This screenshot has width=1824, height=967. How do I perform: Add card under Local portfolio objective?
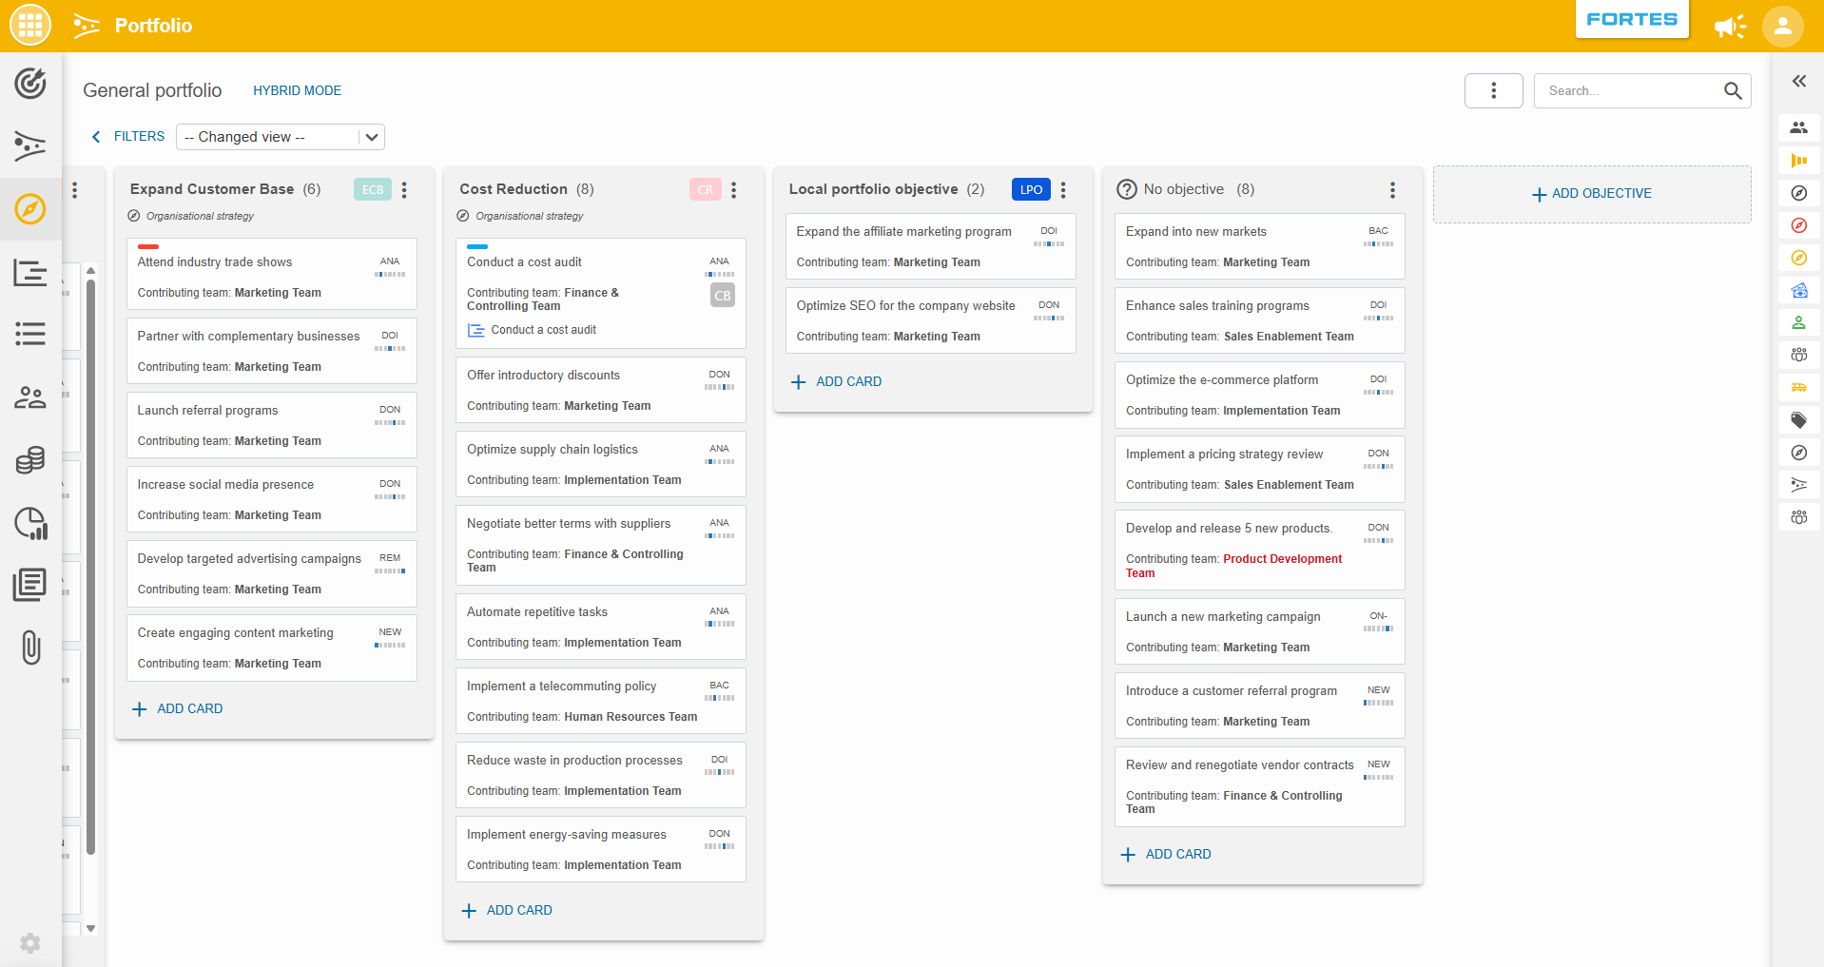pyautogui.click(x=837, y=382)
